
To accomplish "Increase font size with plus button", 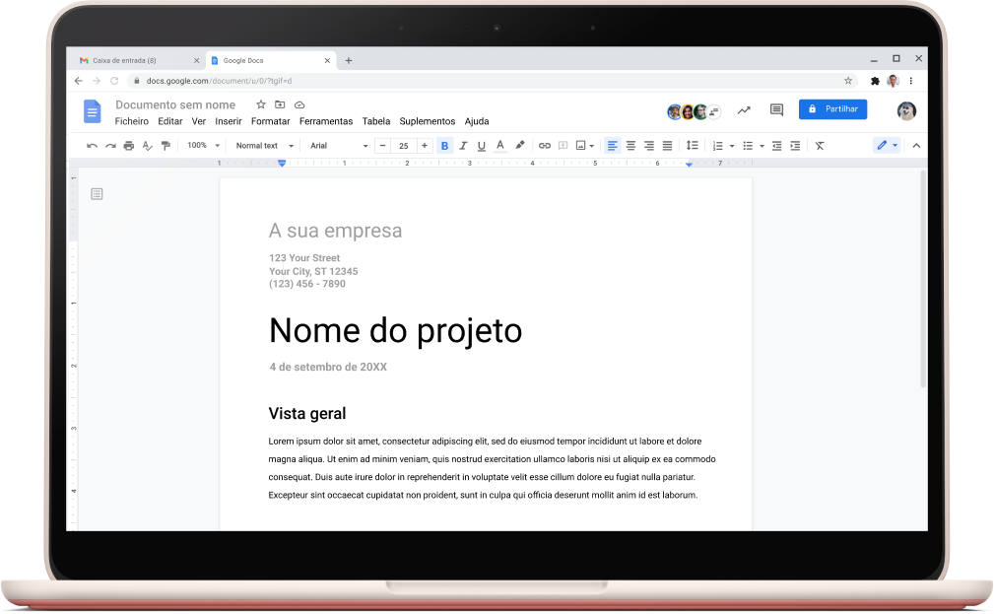I will click(x=425, y=146).
